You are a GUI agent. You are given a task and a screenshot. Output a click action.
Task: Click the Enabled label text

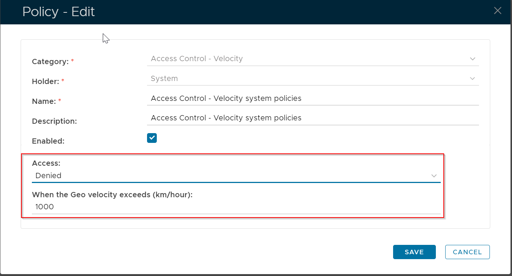coord(48,141)
